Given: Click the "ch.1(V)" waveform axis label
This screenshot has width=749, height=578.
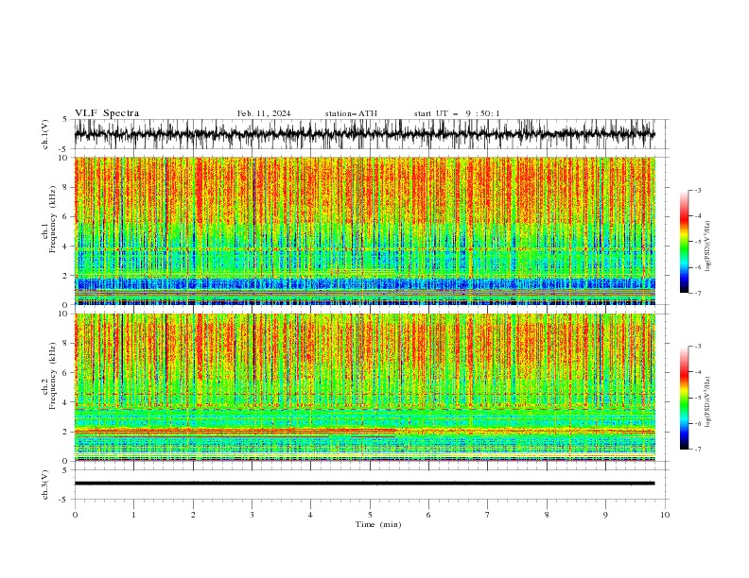Looking at the screenshot, I should (45, 134).
